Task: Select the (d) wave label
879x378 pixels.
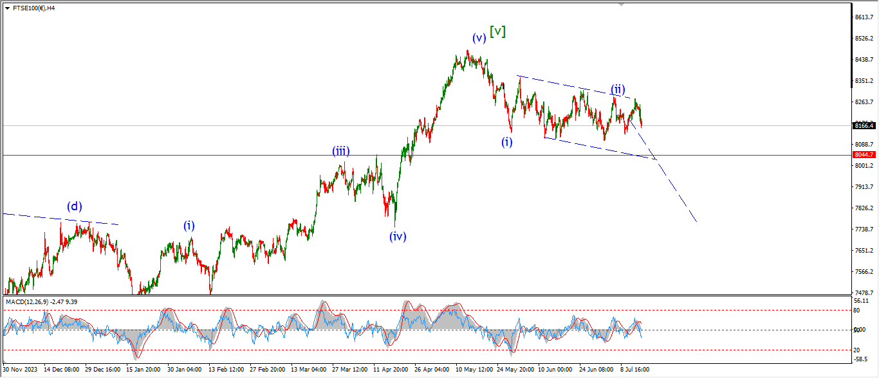Action: click(75, 206)
